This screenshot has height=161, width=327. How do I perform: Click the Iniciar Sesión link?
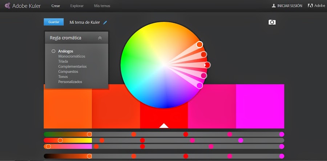pos(290,6)
